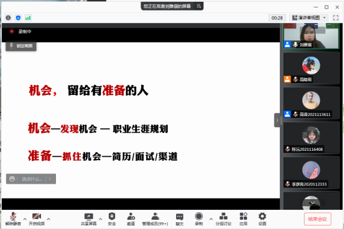This screenshot has width=344, height=229.
Task: Open the blue shield encryption icon
Action: coord(18,18)
